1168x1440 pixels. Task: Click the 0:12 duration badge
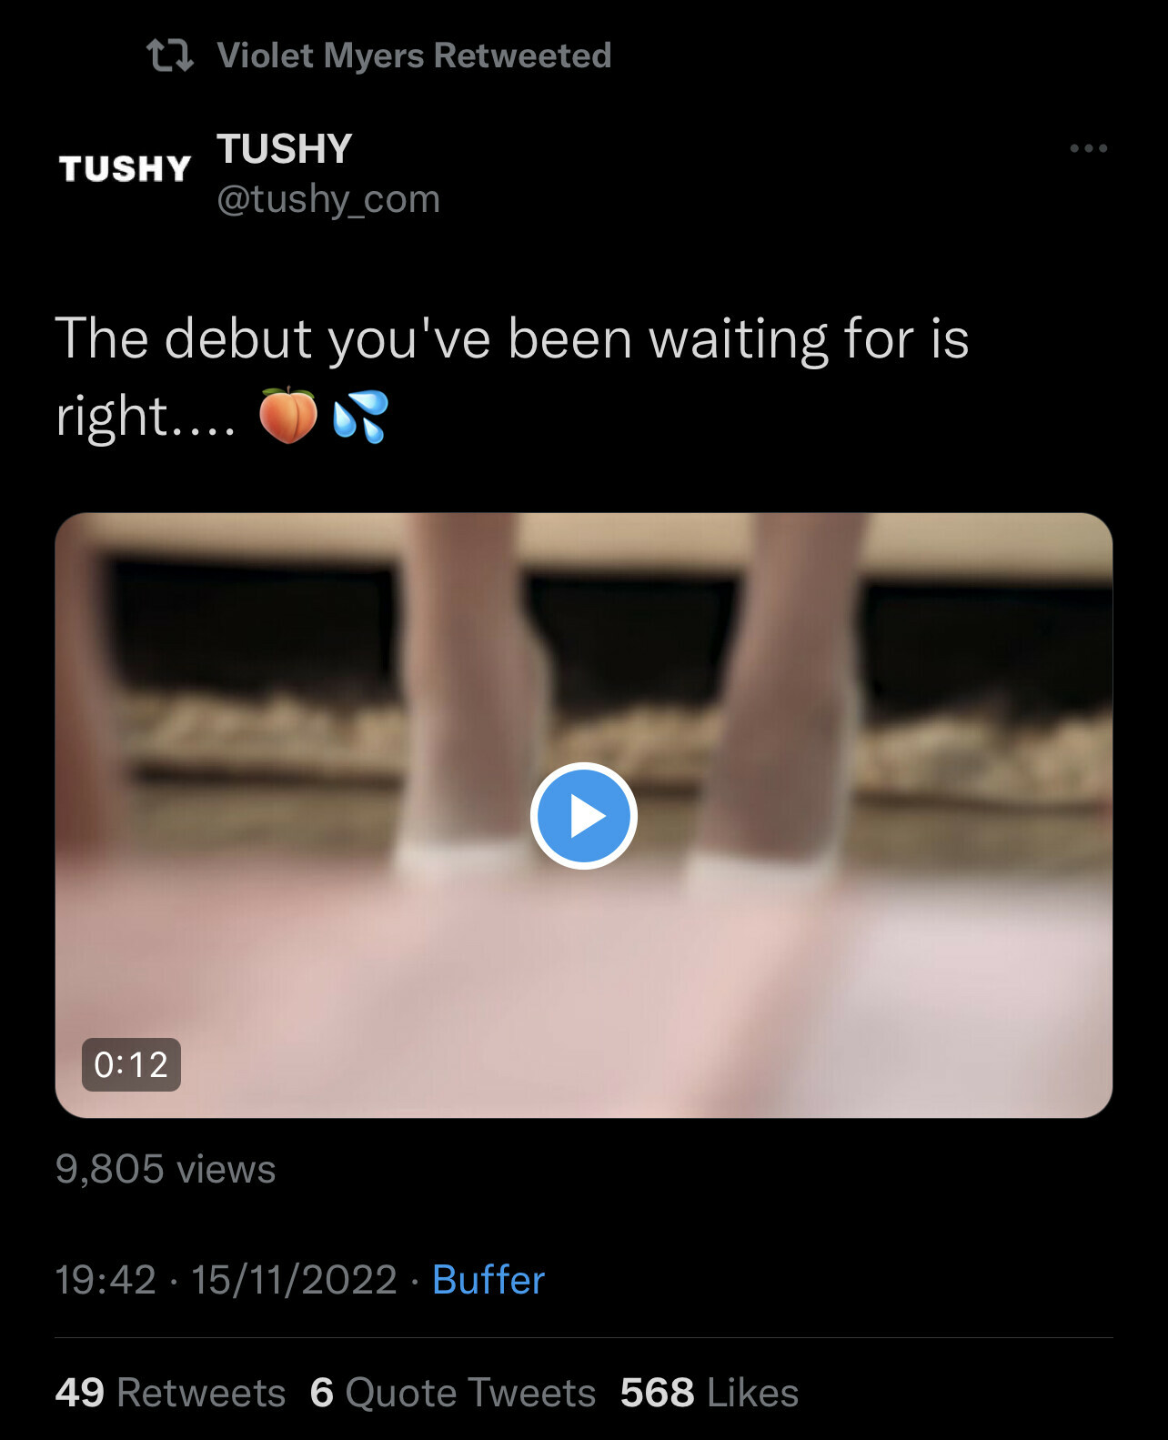click(131, 1064)
